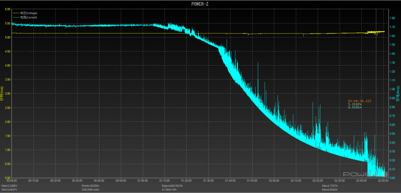Screen dimensions: 401x193
Task: Toggle the 电流(Current) legend entry
Action: (x=28, y=17)
